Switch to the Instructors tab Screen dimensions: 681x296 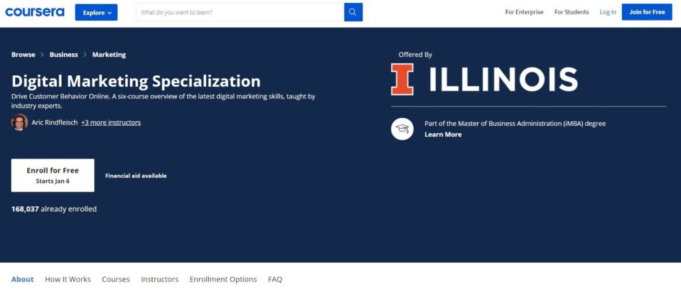(160, 279)
